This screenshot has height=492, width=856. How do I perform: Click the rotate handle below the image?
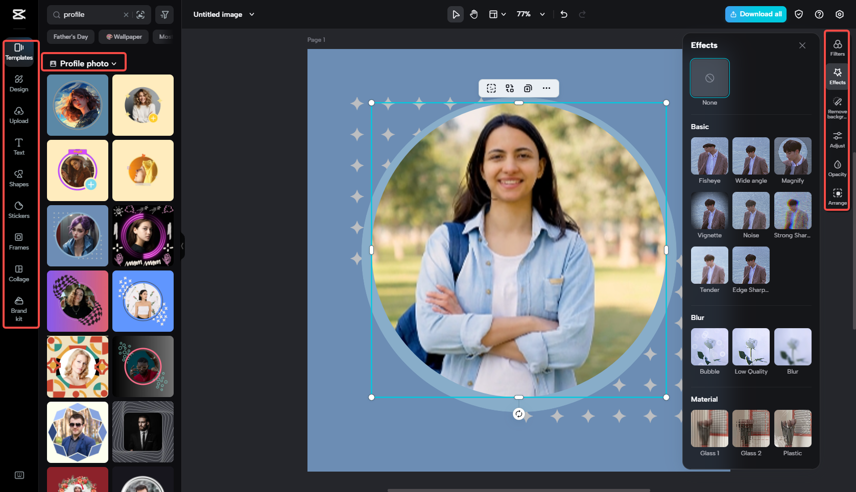[519, 414]
